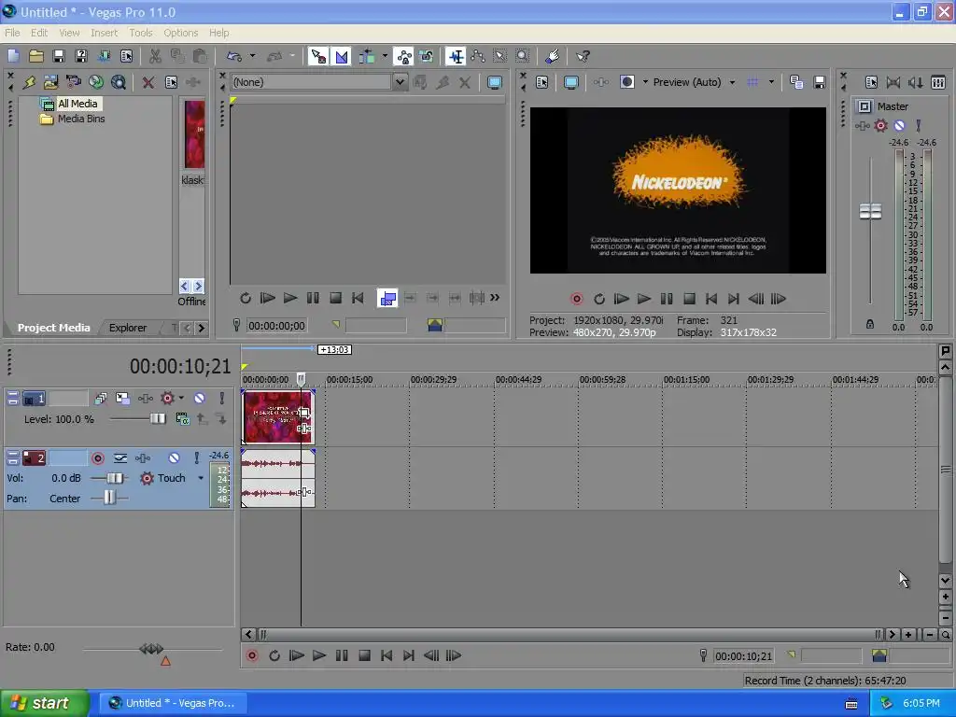Open Event Pan/Crop icon on video clip
Screen dimensions: 956x717
point(303,413)
